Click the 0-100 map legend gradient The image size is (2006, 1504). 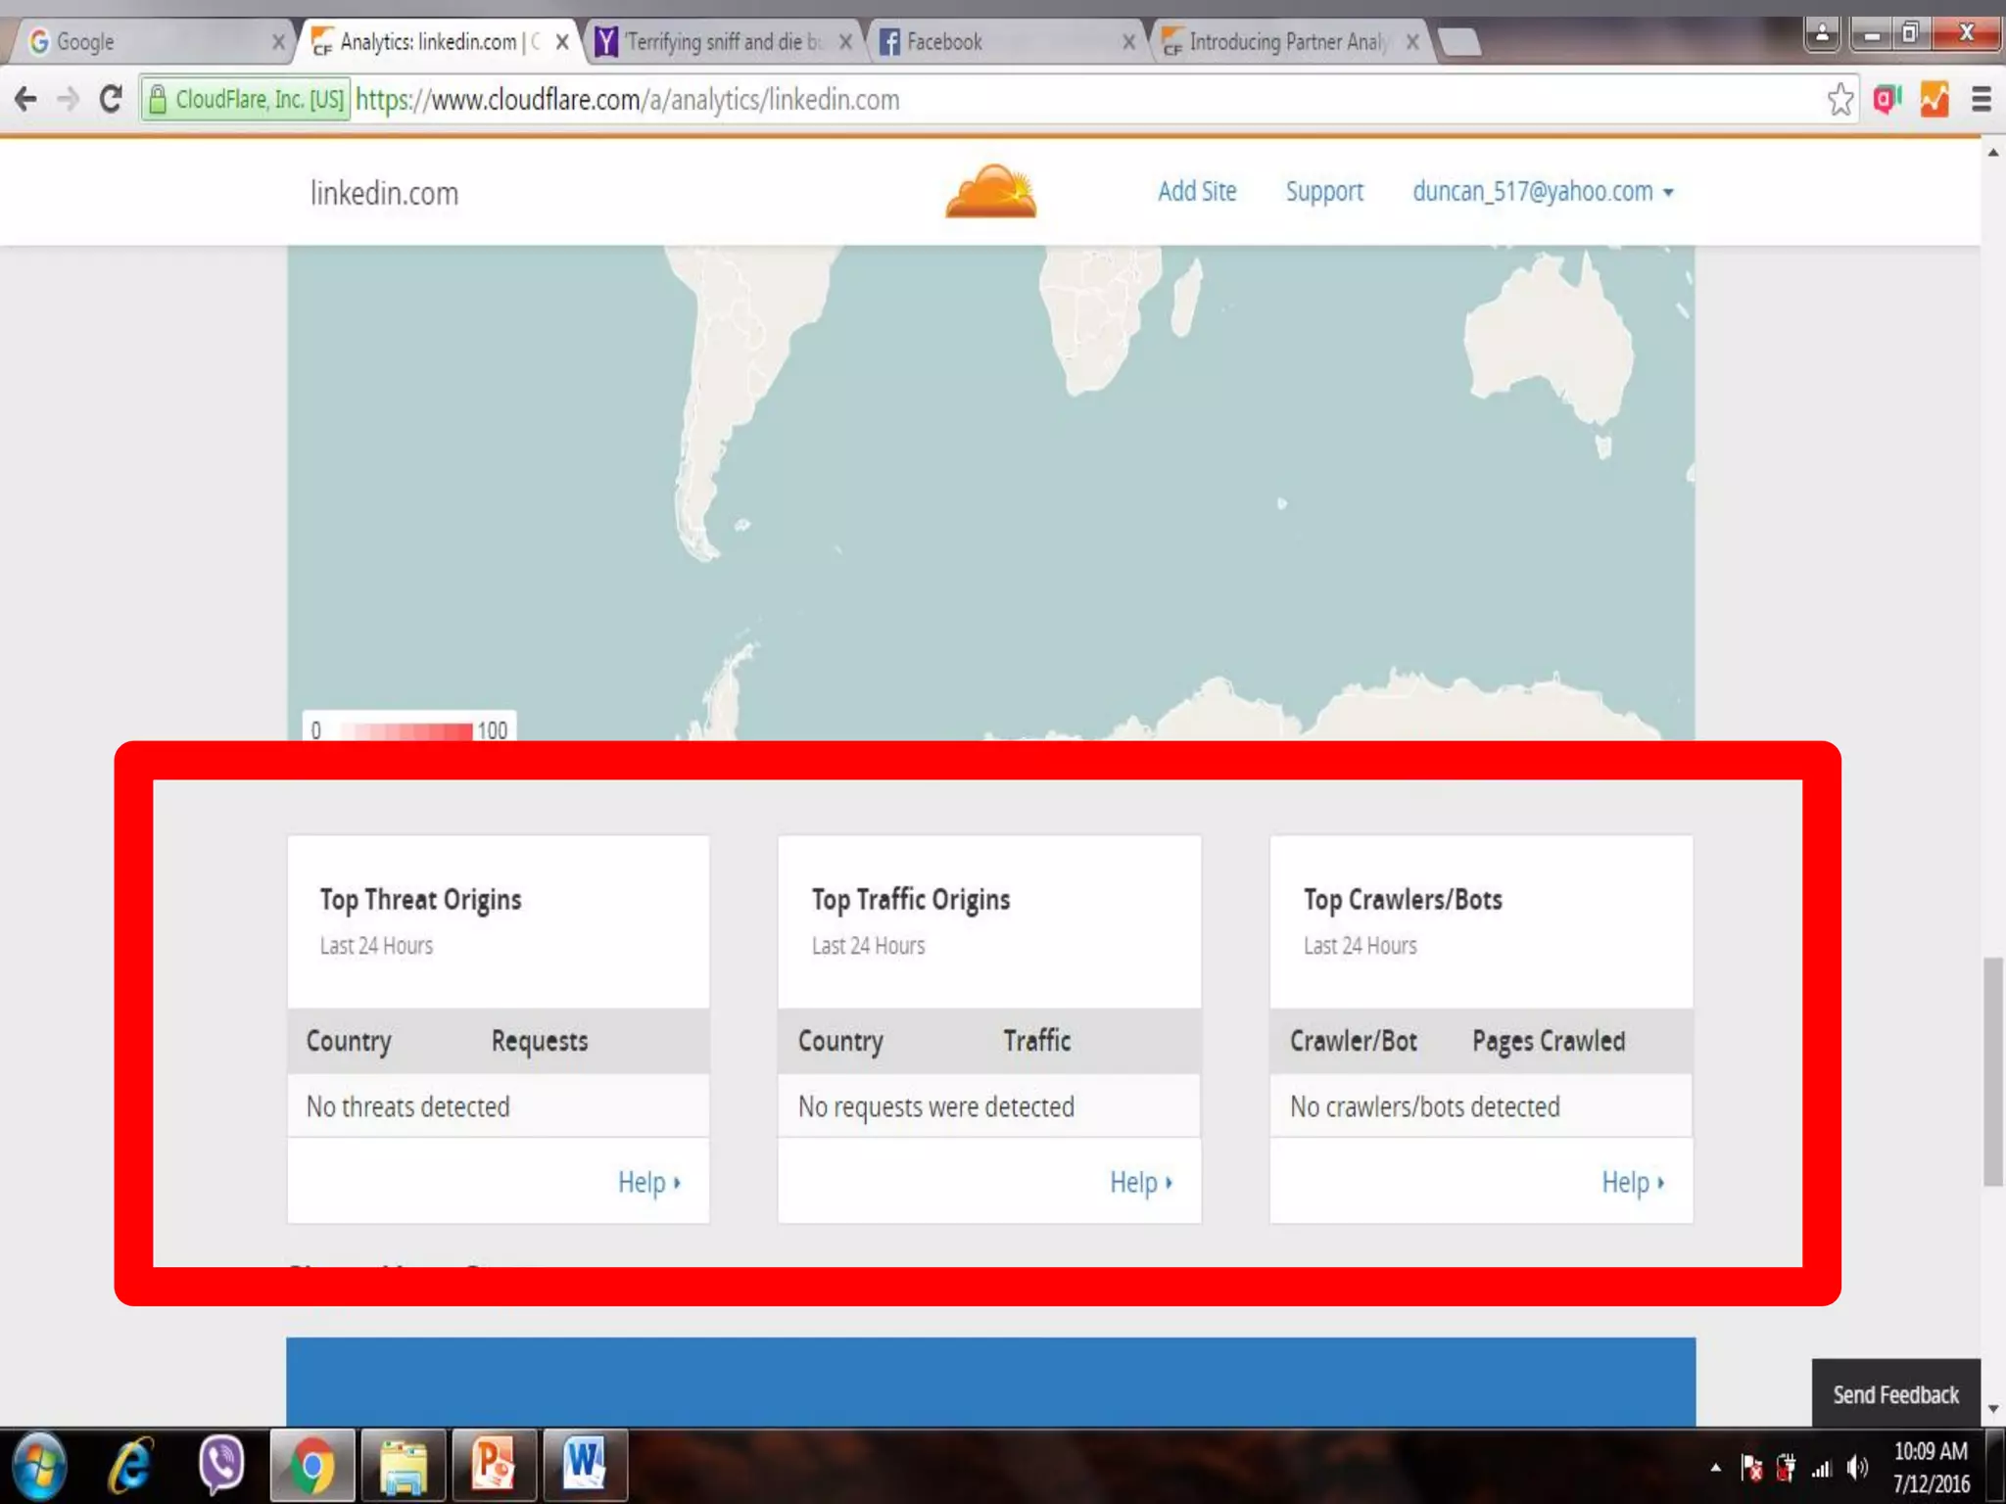tap(407, 729)
